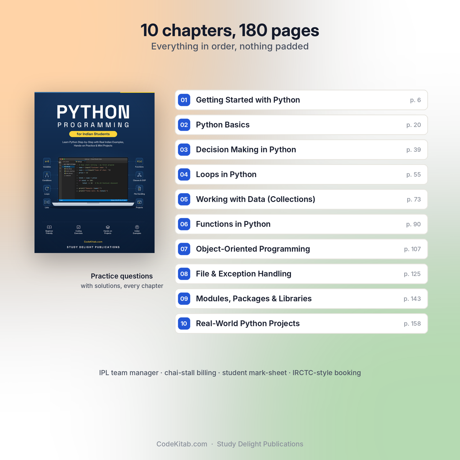This screenshot has width=460, height=460.
Task: Click the 'p. 158' page number
Action: (x=412, y=324)
